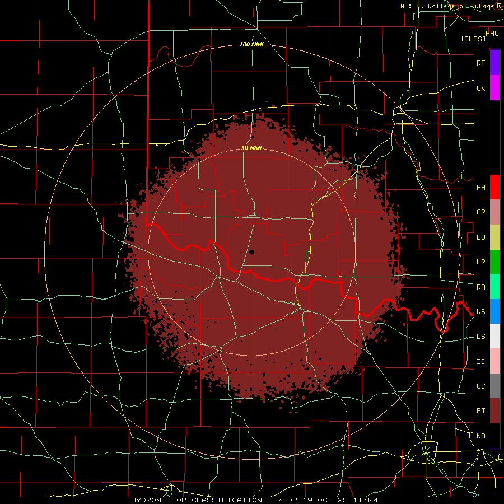This screenshot has height=504, width=504.
Task: Click the RA legend label
Action: [480, 287]
